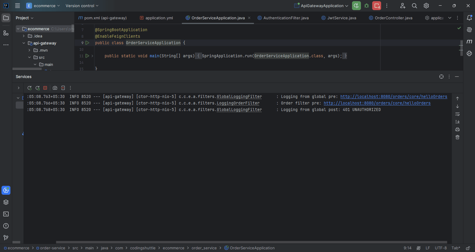Open the Terminal tool window
This screenshot has height=252, width=475.
[x=6, y=214]
